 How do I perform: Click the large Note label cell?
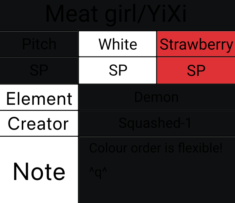pyautogui.click(x=39, y=171)
